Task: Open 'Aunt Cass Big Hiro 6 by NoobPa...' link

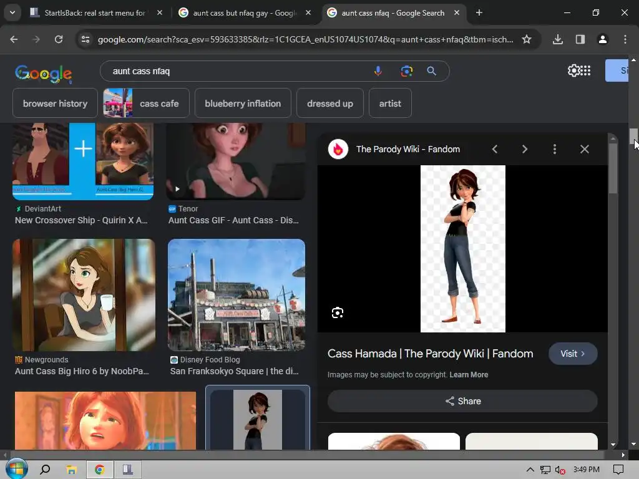Action: click(x=82, y=372)
